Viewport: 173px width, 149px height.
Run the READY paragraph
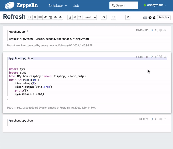152,119
